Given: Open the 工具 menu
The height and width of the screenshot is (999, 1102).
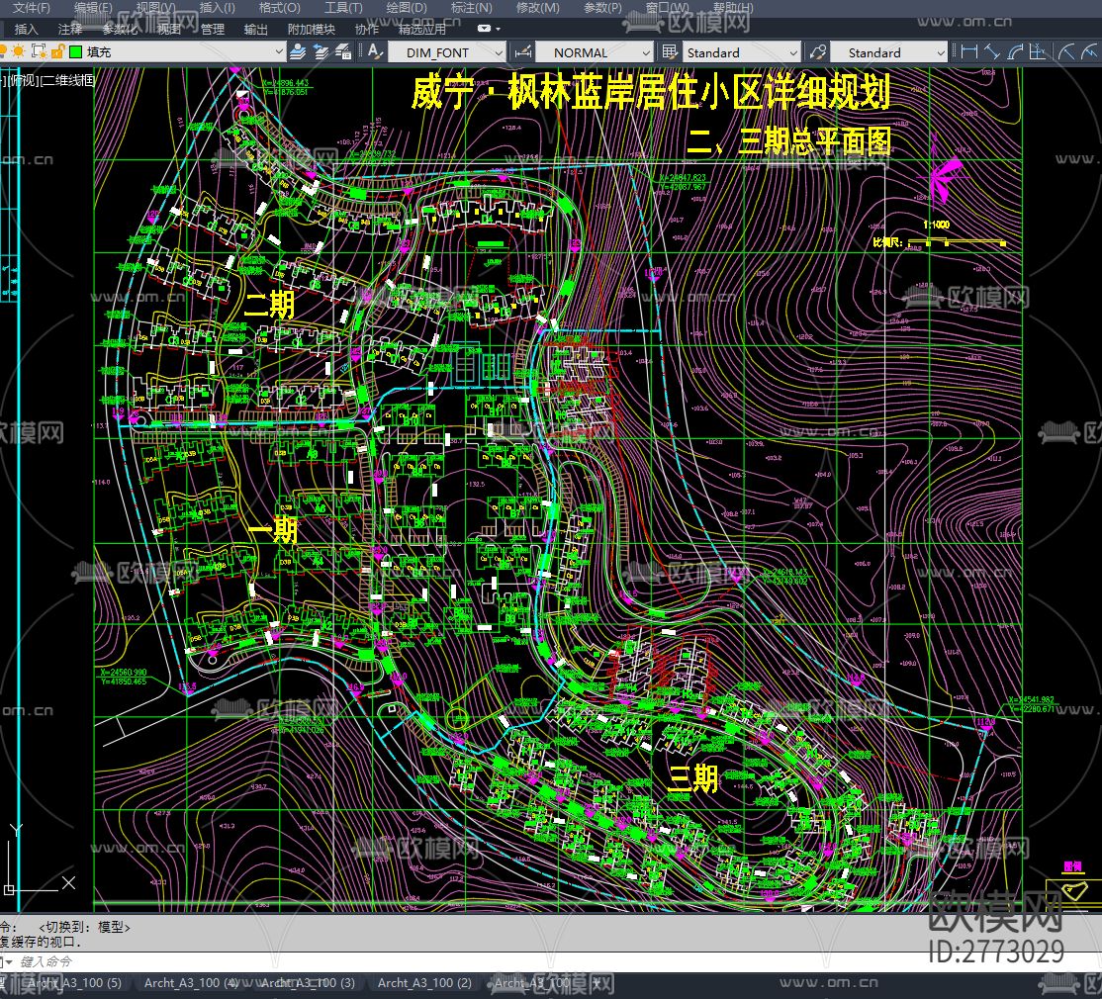Looking at the screenshot, I should click(343, 7).
